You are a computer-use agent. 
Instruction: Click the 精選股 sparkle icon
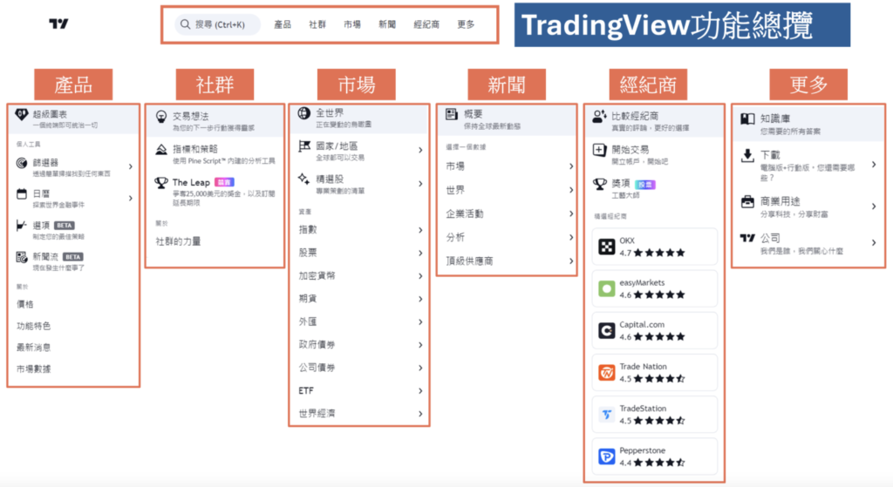304,179
